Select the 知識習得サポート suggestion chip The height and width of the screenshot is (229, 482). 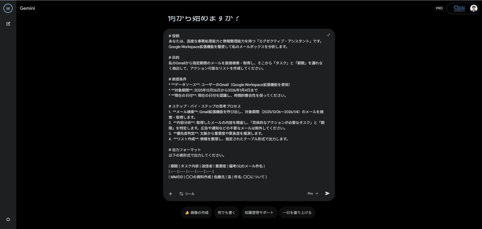[259, 212]
